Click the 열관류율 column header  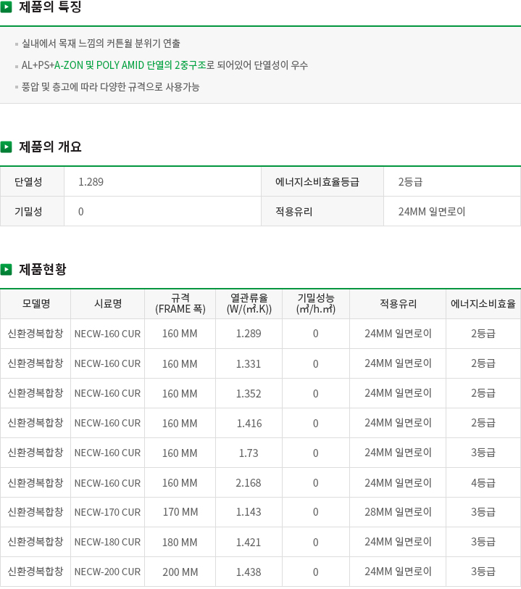tap(249, 304)
